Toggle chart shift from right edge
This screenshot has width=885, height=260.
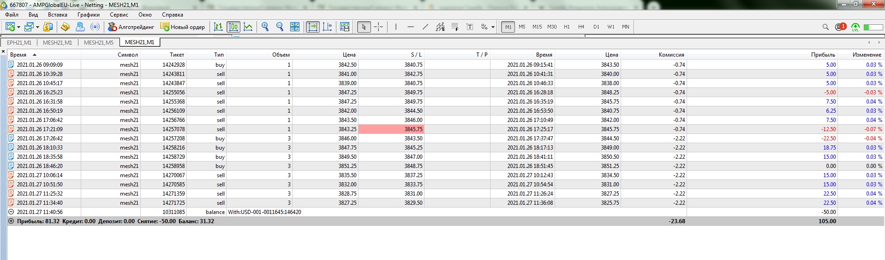coord(328,27)
